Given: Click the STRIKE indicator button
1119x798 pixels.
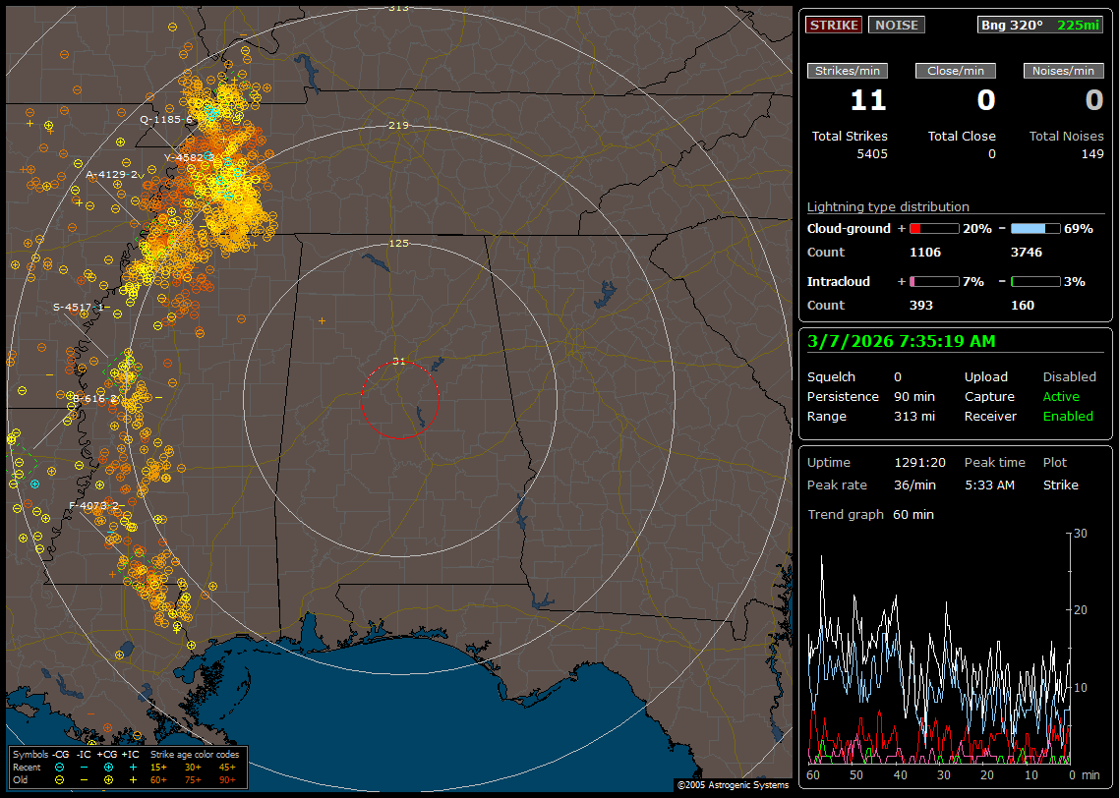Looking at the screenshot, I should coord(834,26).
